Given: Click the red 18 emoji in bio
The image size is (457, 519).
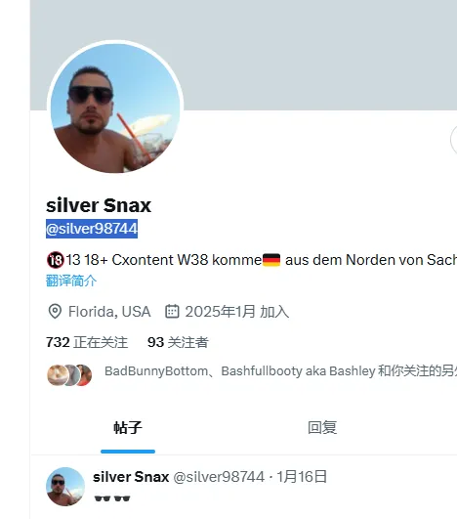Looking at the screenshot, I should 55,260.
